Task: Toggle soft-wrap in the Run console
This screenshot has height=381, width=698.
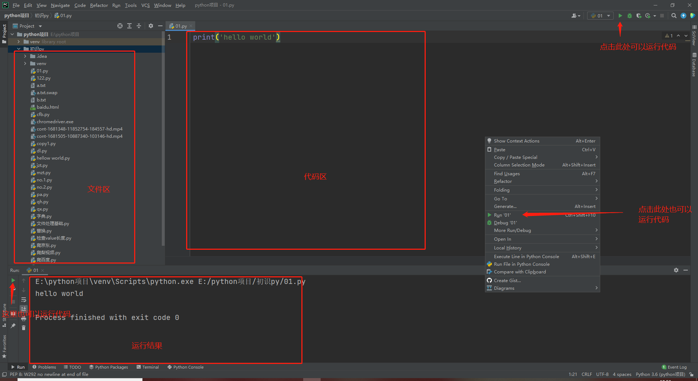Action: point(24,300)
